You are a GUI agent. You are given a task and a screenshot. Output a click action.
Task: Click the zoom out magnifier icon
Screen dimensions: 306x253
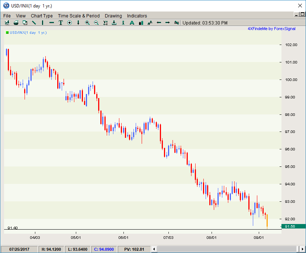tap(96, 23)
